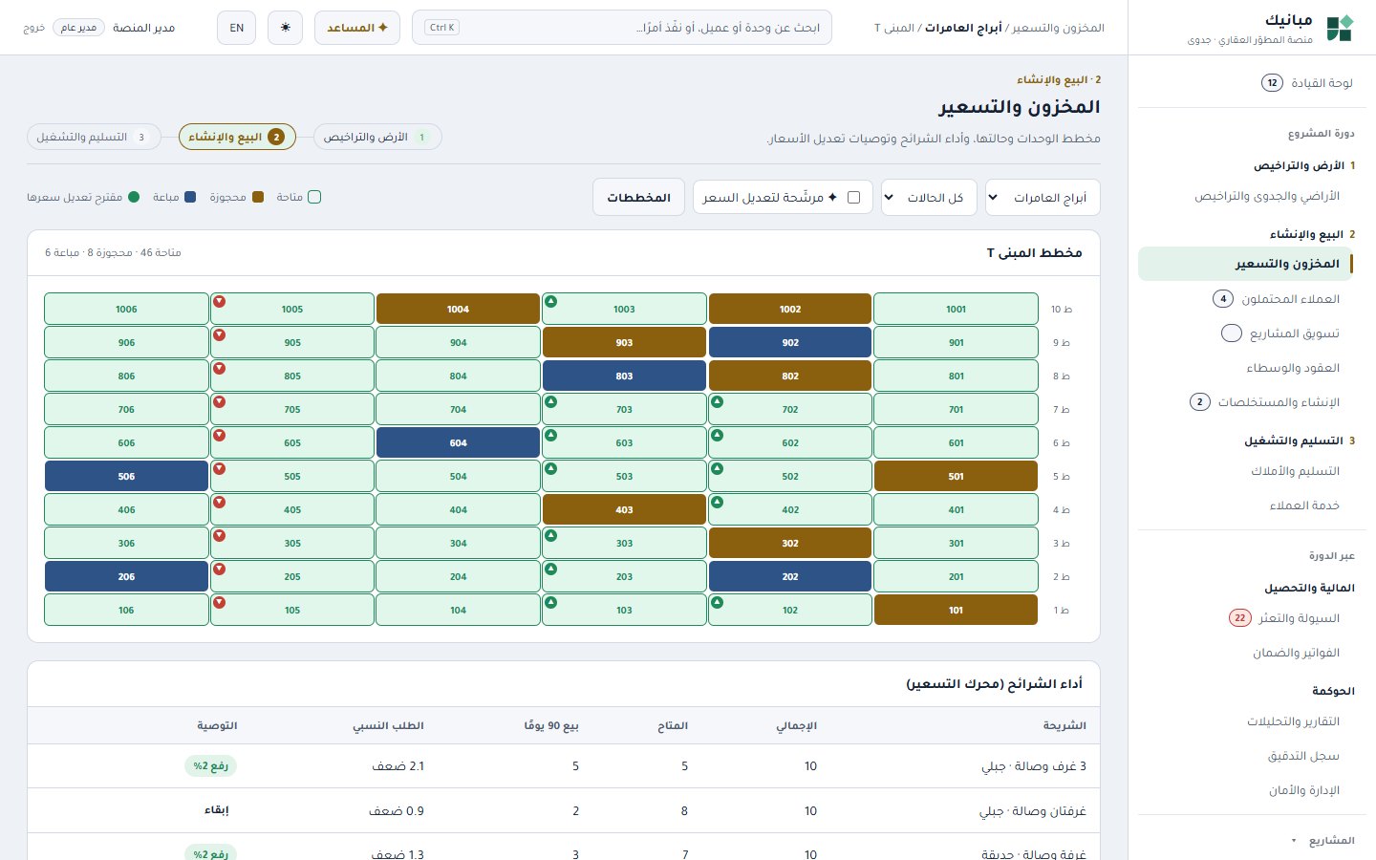Click the red down-arrow marker on unit 505

(x=220, y=469)
